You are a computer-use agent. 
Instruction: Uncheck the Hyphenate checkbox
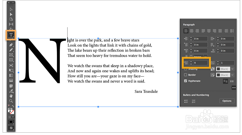pyautogui.click(x=186, y=81)
